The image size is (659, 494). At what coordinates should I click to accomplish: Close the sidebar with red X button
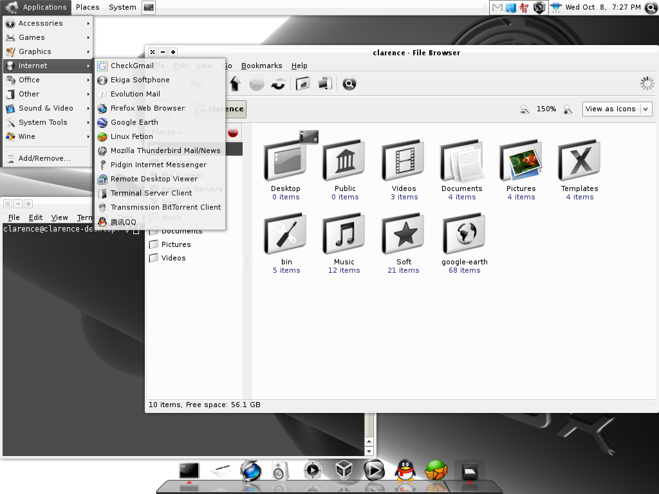[233, 133]
